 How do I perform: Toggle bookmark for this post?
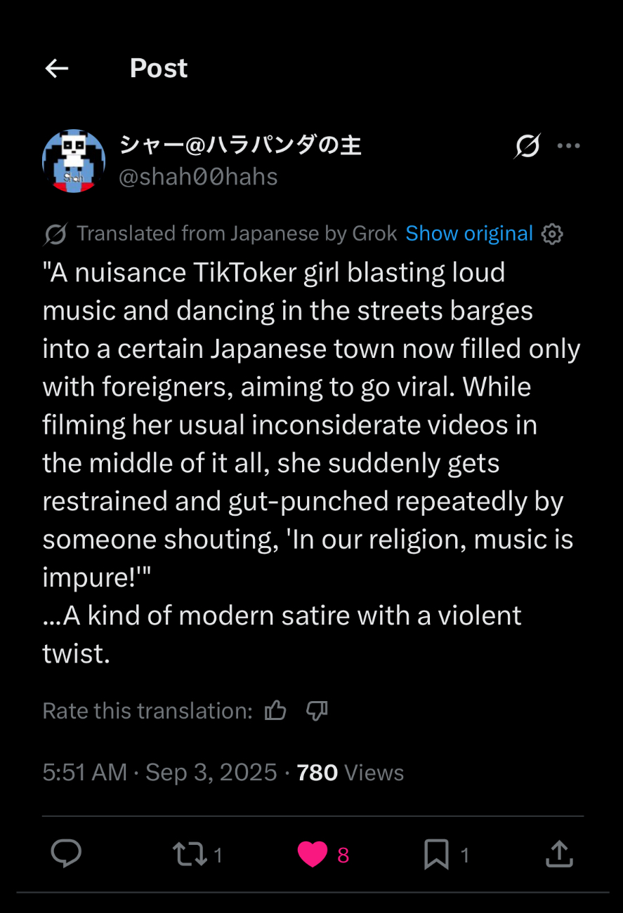pos(436,854)
